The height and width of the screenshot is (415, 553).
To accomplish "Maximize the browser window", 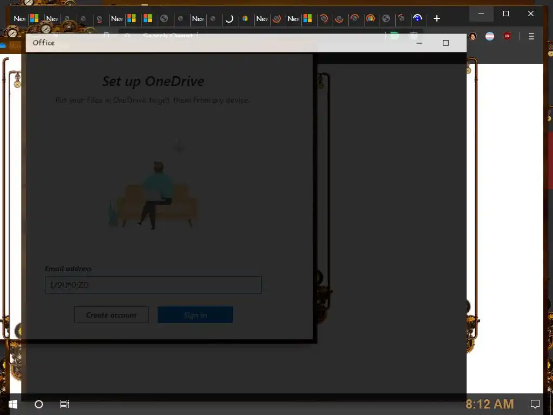I will [x=505, y=14].
